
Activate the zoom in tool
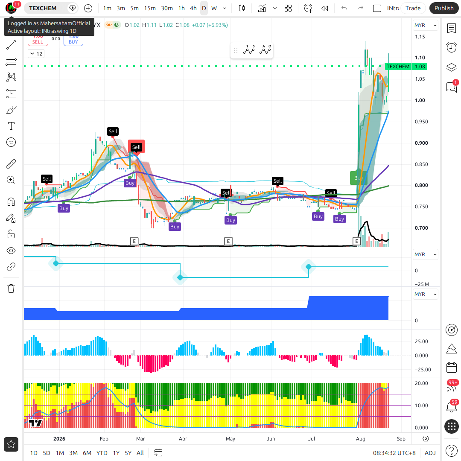point(11,180)
